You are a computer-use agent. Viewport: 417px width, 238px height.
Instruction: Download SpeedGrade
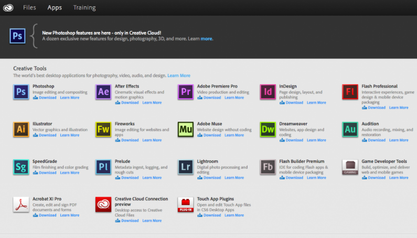coord(45,172)
